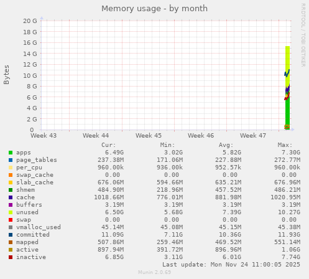Click the cache dark blue swatch

(x=11, y=197)
